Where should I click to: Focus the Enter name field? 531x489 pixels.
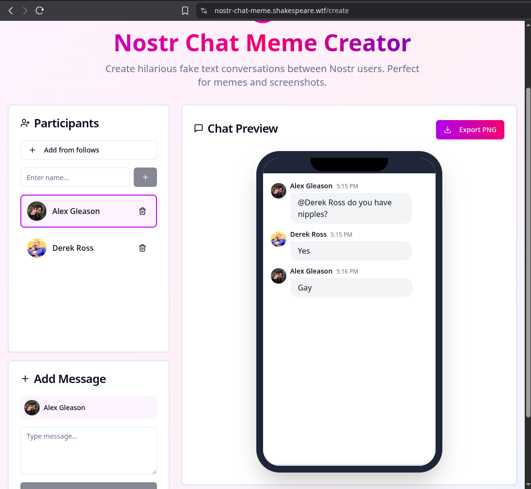tap(75, 177)
